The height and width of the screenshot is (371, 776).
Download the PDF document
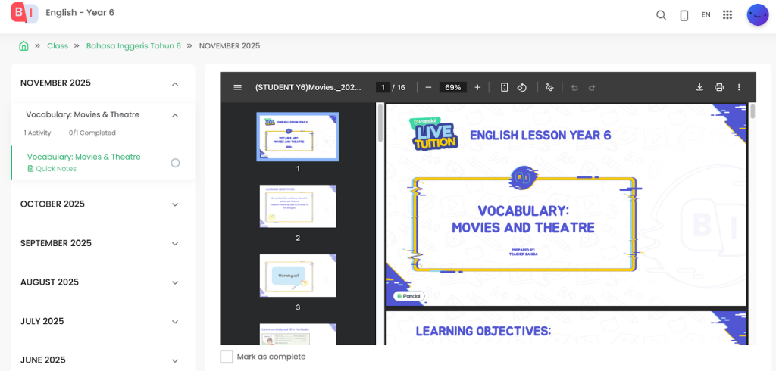click(x=699, y=88)
